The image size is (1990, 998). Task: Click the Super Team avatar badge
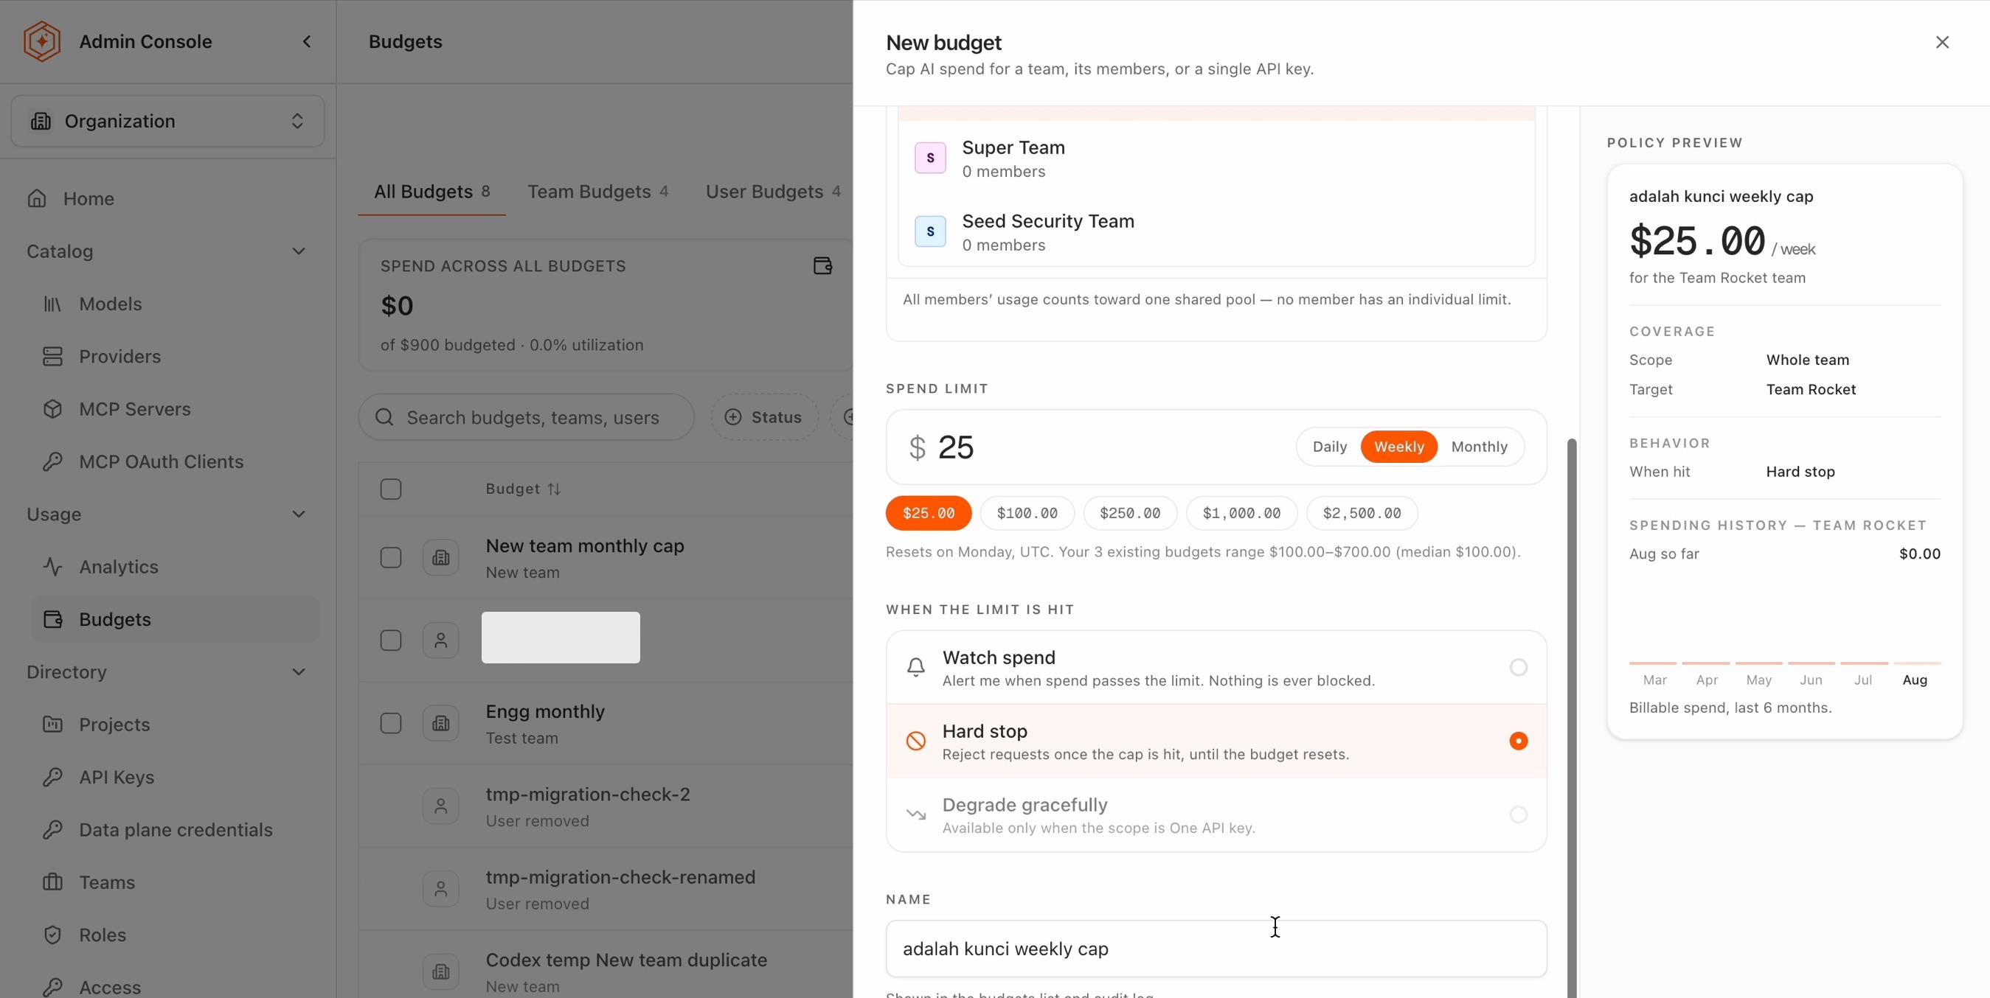930,158
